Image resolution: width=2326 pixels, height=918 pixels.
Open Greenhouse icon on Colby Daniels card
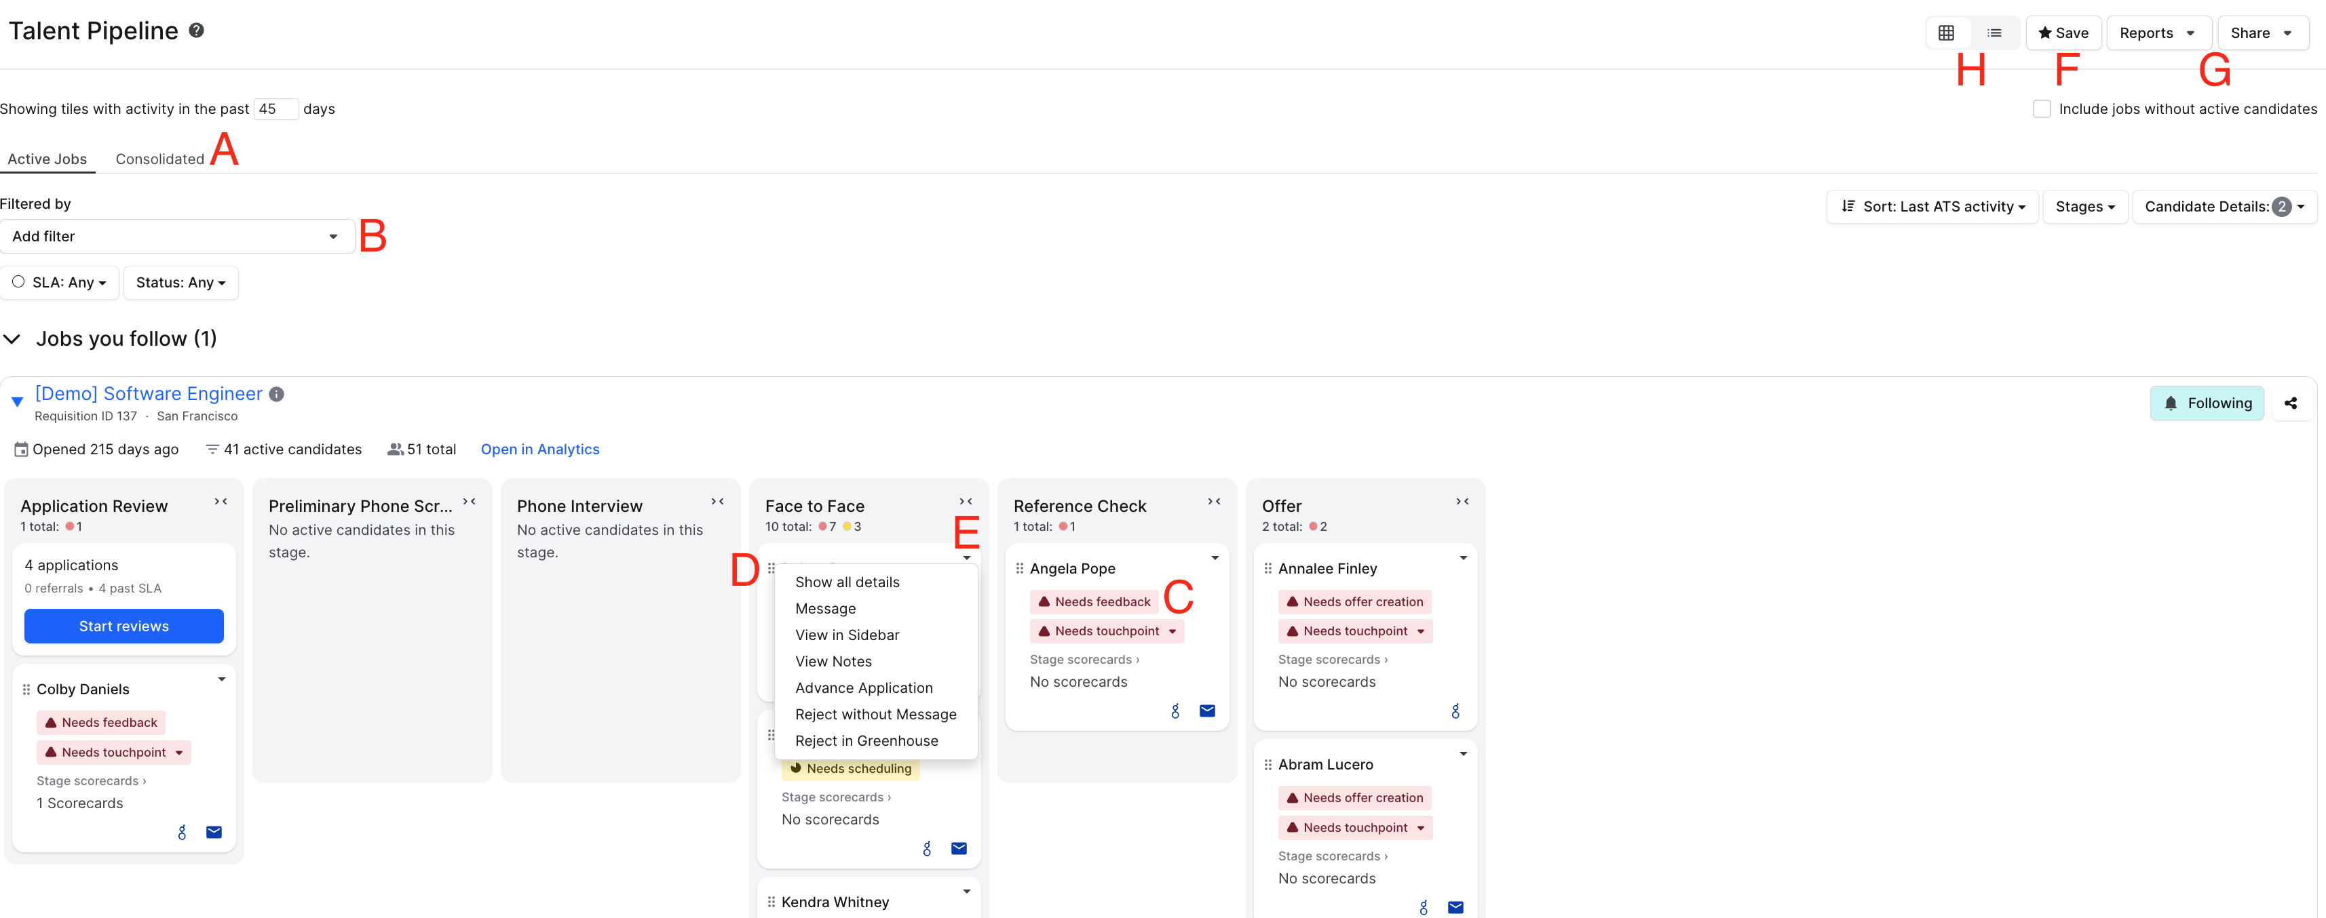click(x=181, y=833)
